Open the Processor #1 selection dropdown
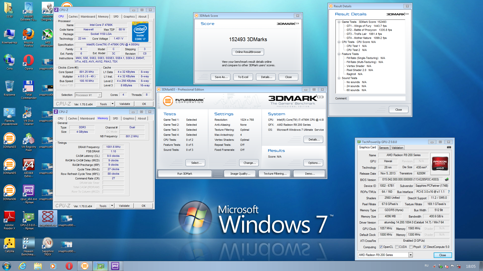The image size is (483, 271). pyautogui.click(x=100, y=95)
